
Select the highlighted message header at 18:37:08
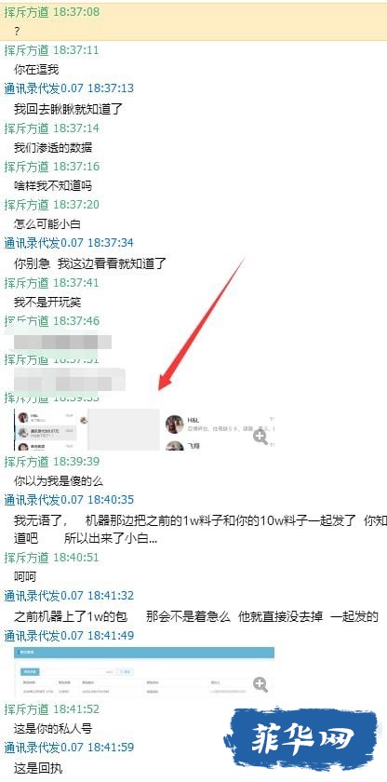tap(52, 12)
